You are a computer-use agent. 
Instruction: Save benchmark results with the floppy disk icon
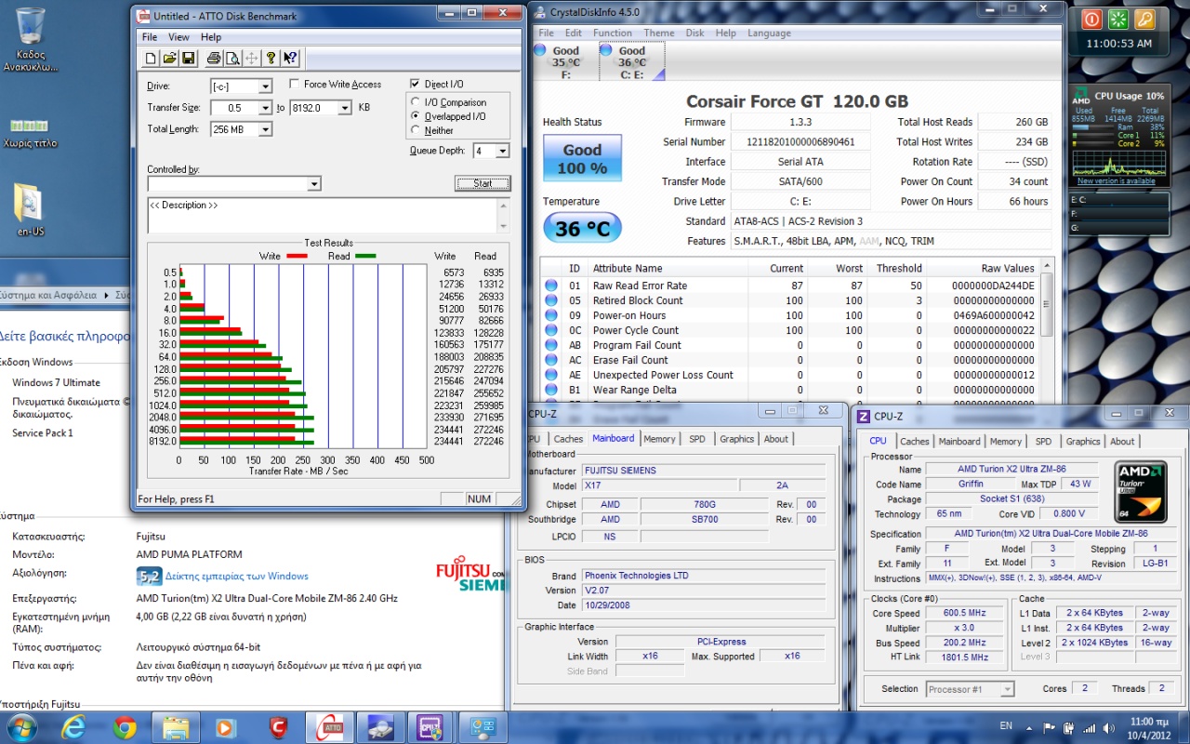click(188, 59)
